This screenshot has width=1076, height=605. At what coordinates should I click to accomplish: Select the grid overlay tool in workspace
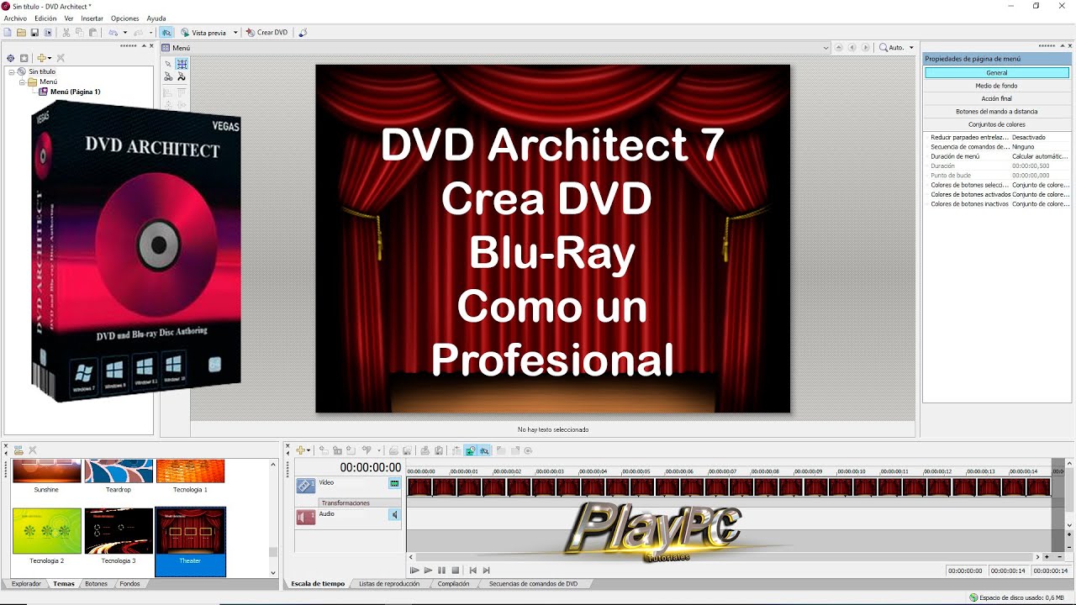coord(182,64)
